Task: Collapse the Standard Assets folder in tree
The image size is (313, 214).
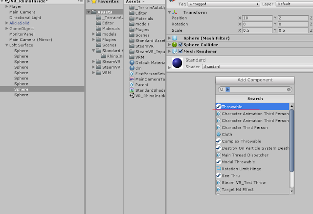Action: tap(93, 51)
